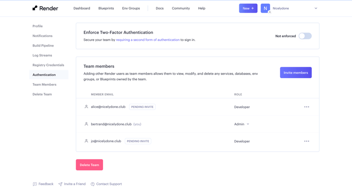Open the more options menu for alice
The width and height of the screenshot is (352, 194).
pos(307,107)
